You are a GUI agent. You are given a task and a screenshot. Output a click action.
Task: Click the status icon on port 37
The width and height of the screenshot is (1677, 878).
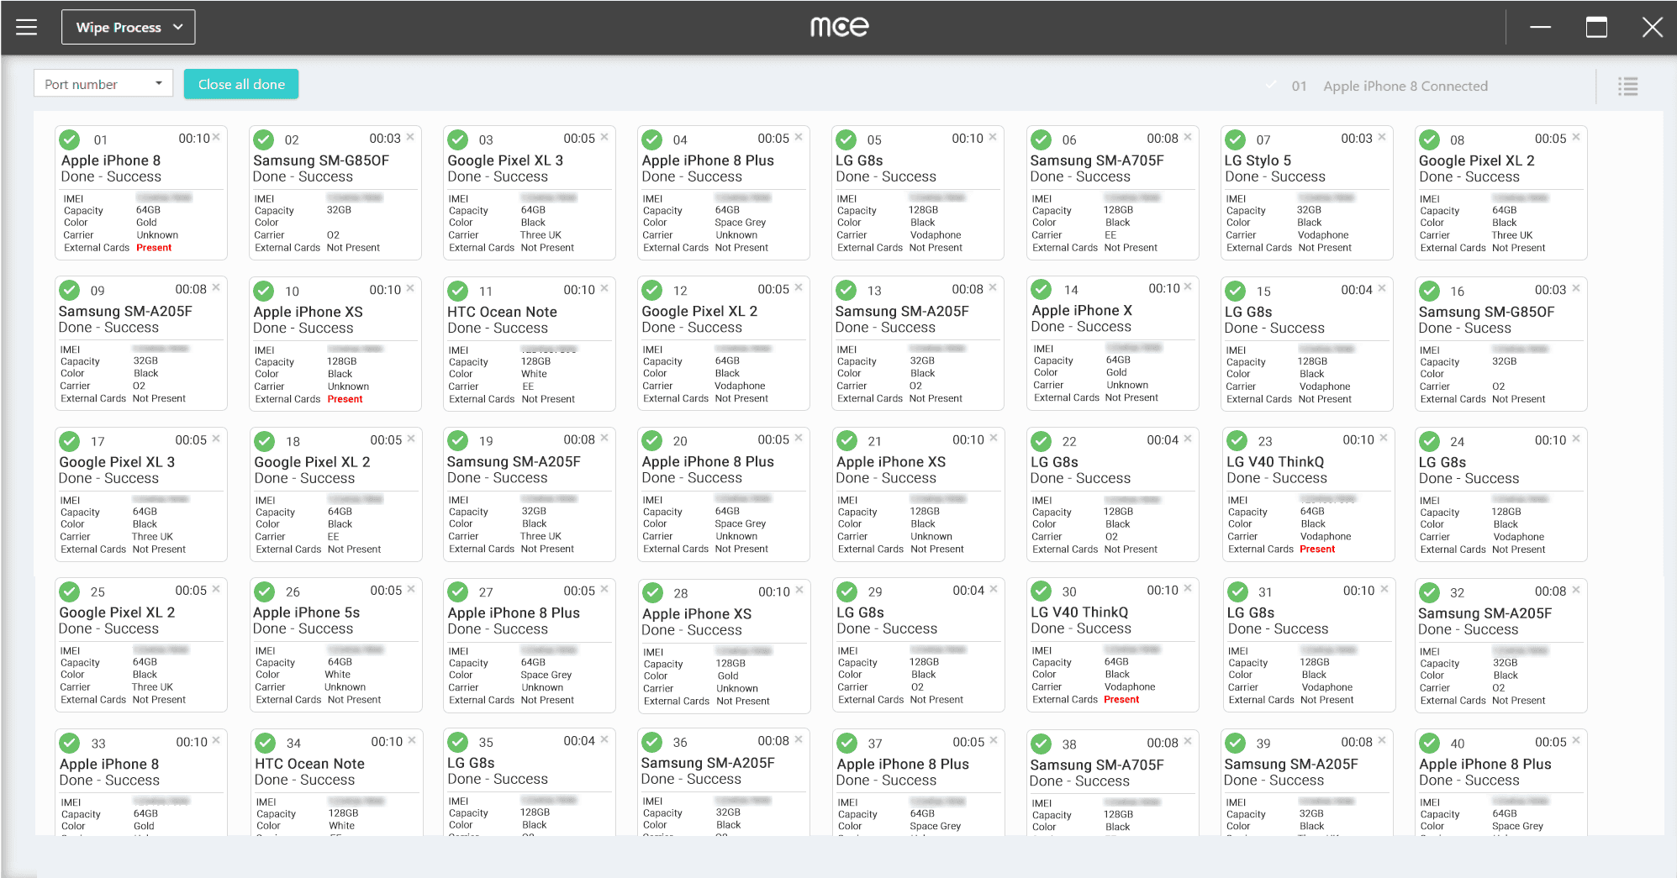[846, 743]
